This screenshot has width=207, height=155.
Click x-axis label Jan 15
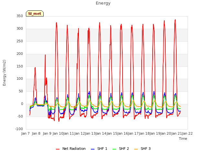[x=112, y=133]
